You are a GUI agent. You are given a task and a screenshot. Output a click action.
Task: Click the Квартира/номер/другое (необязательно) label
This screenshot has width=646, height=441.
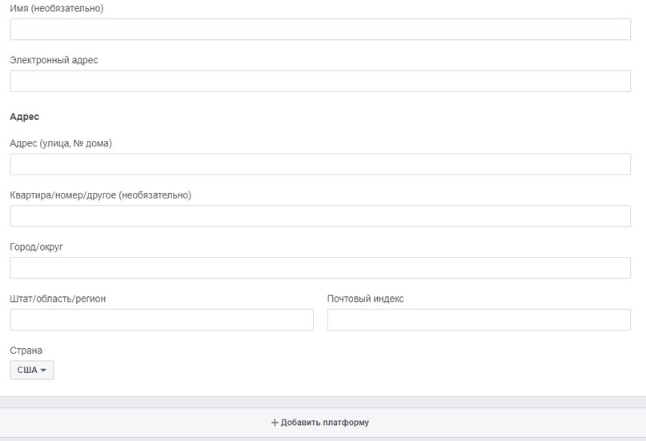pos(101,195)
